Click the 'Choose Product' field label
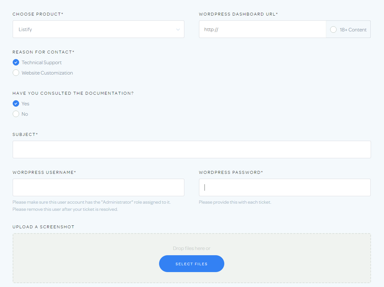The height and width of the screenshot is (287, 384). click(x=38, y=14)
